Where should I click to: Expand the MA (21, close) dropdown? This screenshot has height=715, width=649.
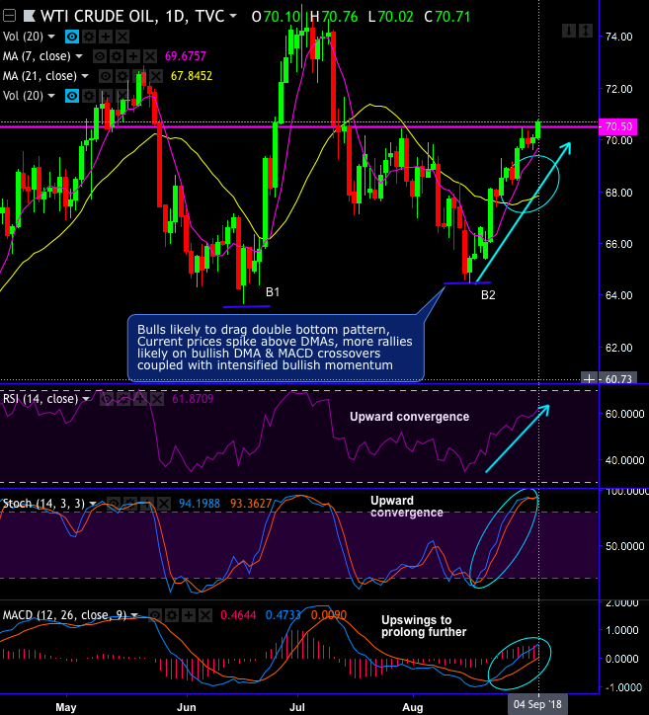[x=85, y=76]
